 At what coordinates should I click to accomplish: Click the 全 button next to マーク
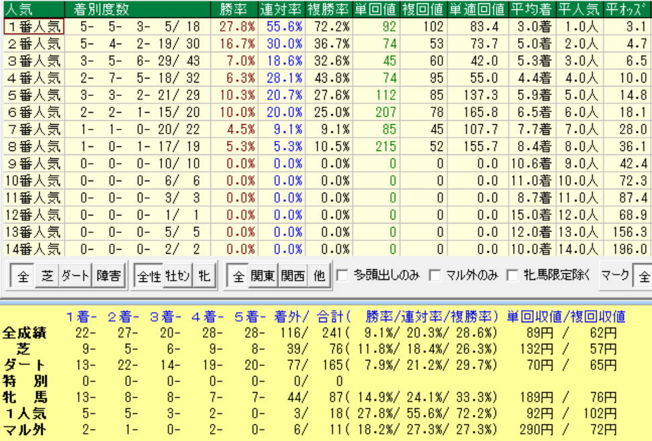[x=643, y=276]
